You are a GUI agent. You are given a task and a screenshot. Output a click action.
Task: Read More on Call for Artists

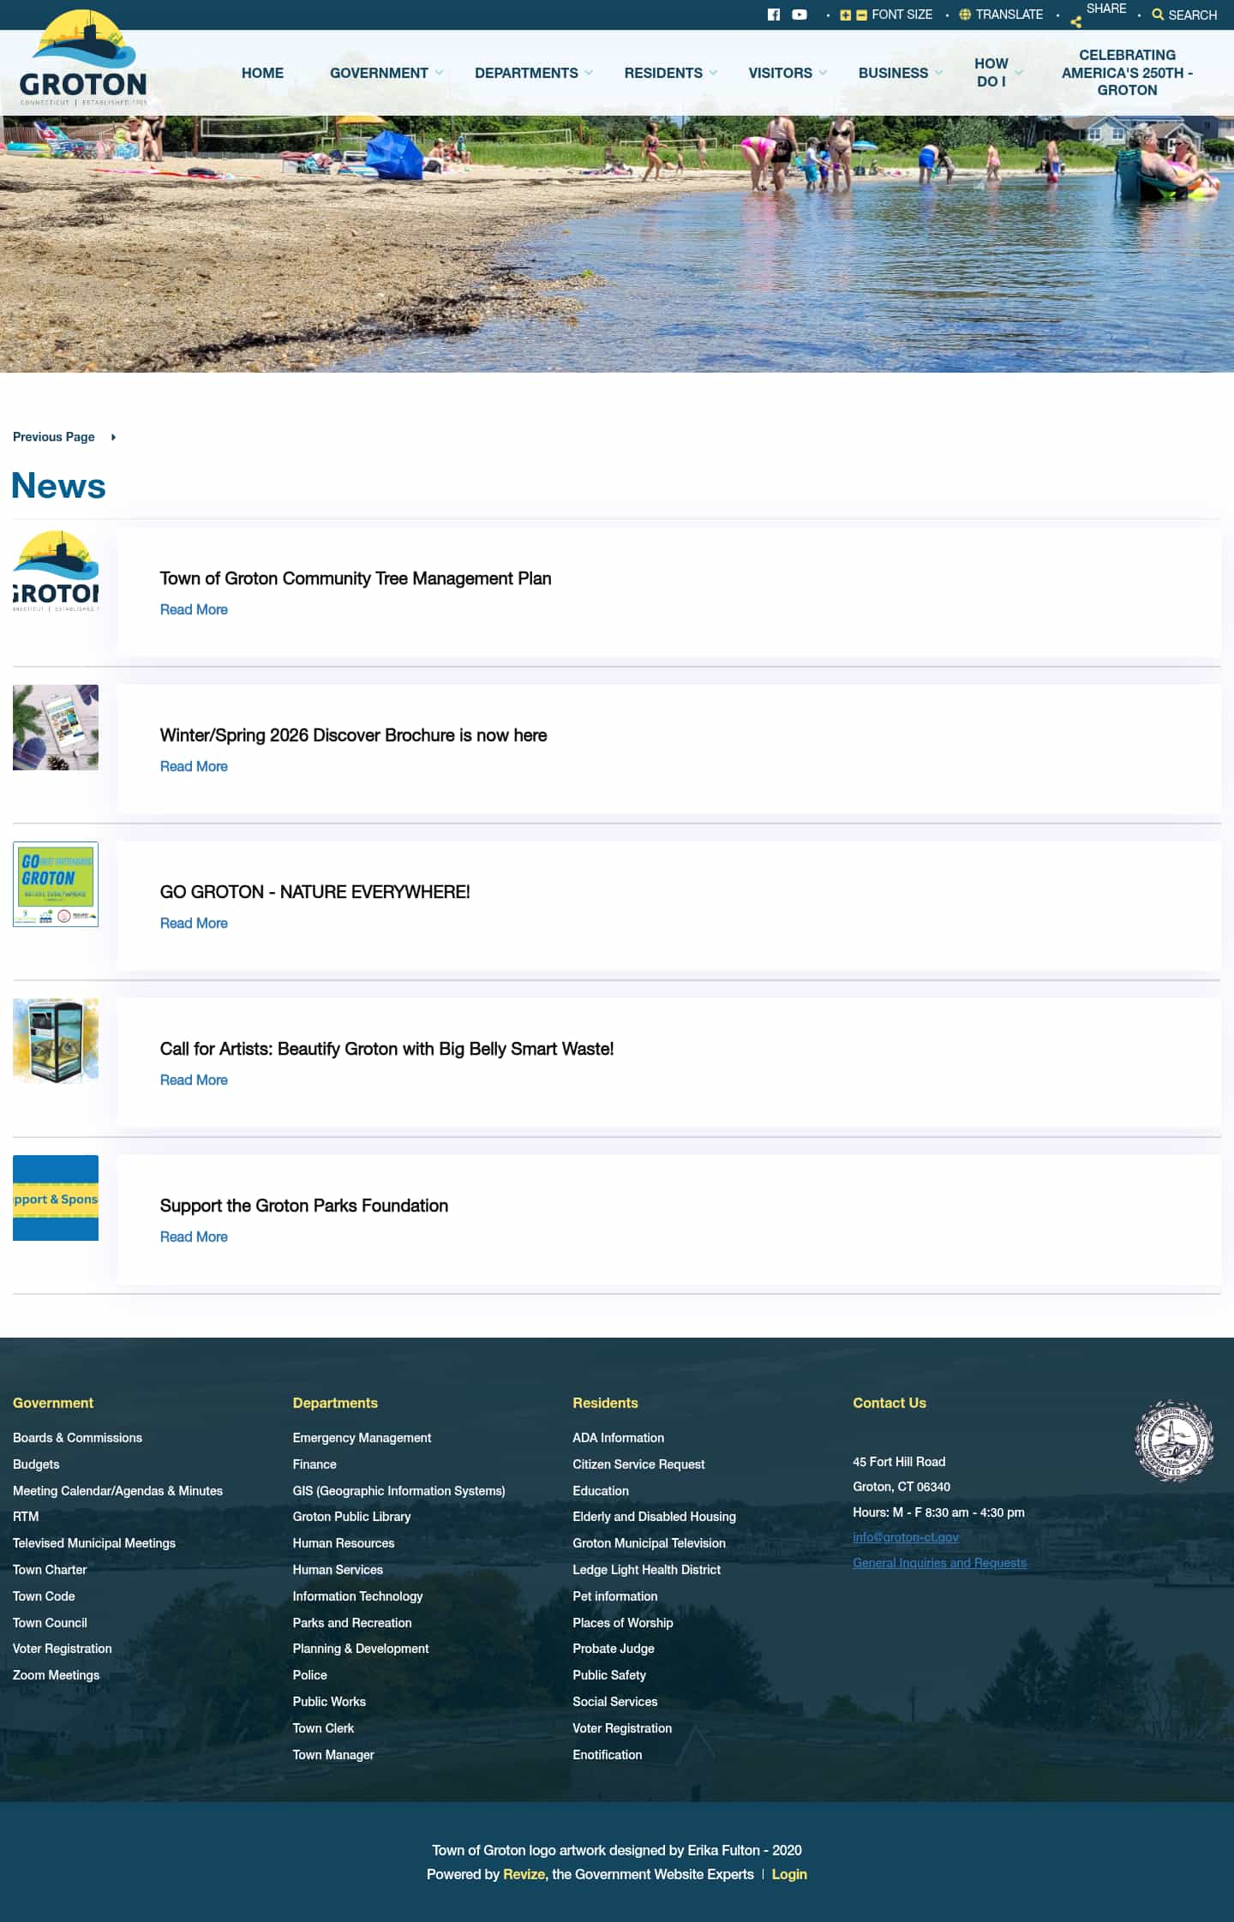click(194, 1080)
